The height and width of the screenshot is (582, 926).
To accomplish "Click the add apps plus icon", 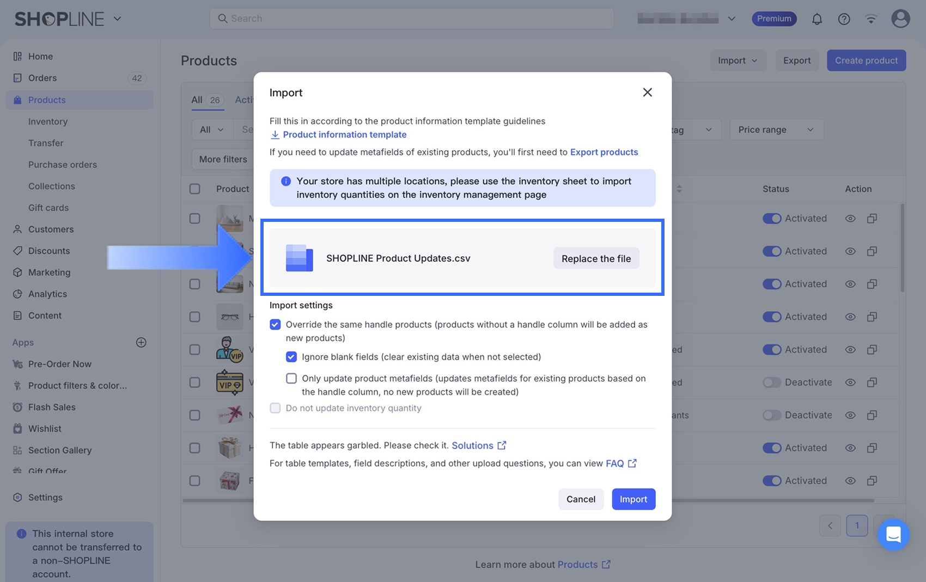I will (x=141, y=342).
